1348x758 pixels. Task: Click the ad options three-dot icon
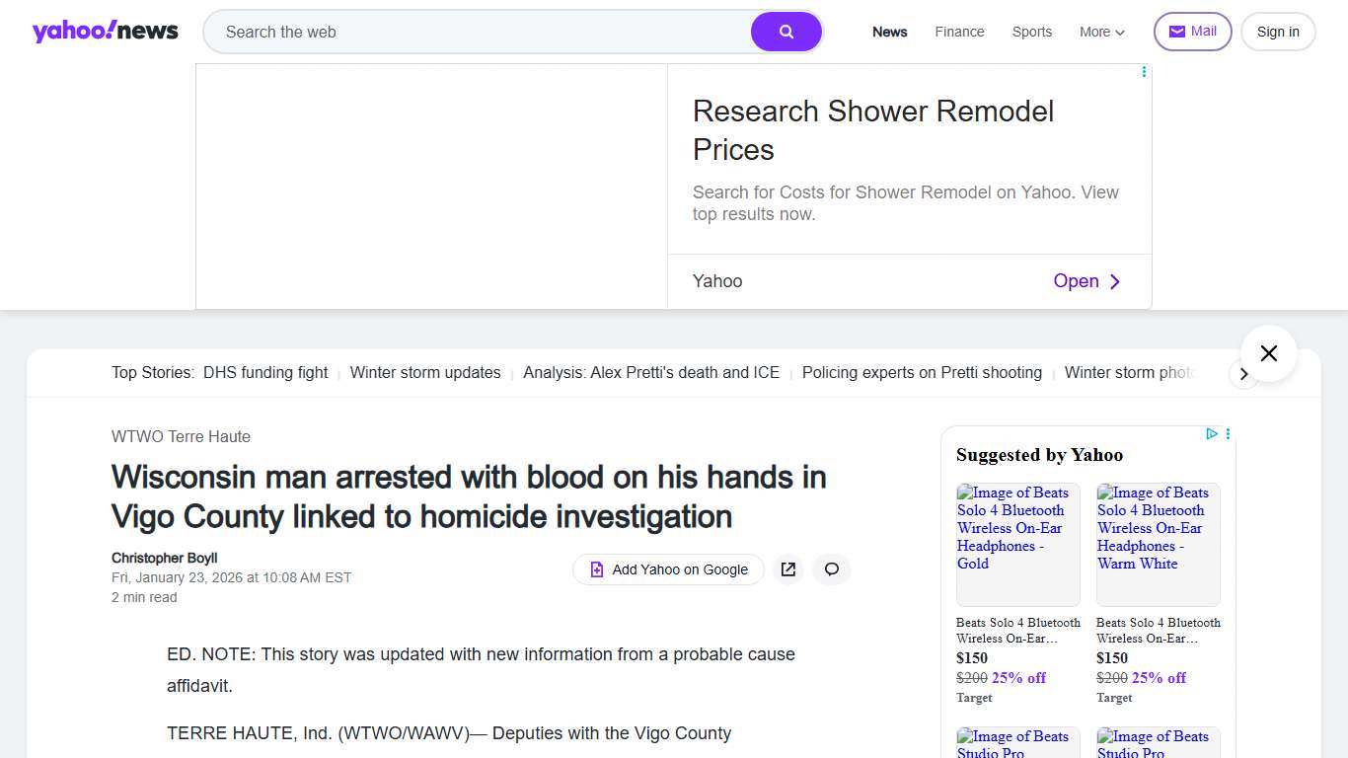[x=1144, y=72]
